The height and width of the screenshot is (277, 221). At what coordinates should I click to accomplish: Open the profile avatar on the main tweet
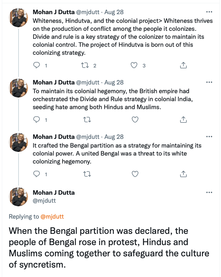click(18, 197)
